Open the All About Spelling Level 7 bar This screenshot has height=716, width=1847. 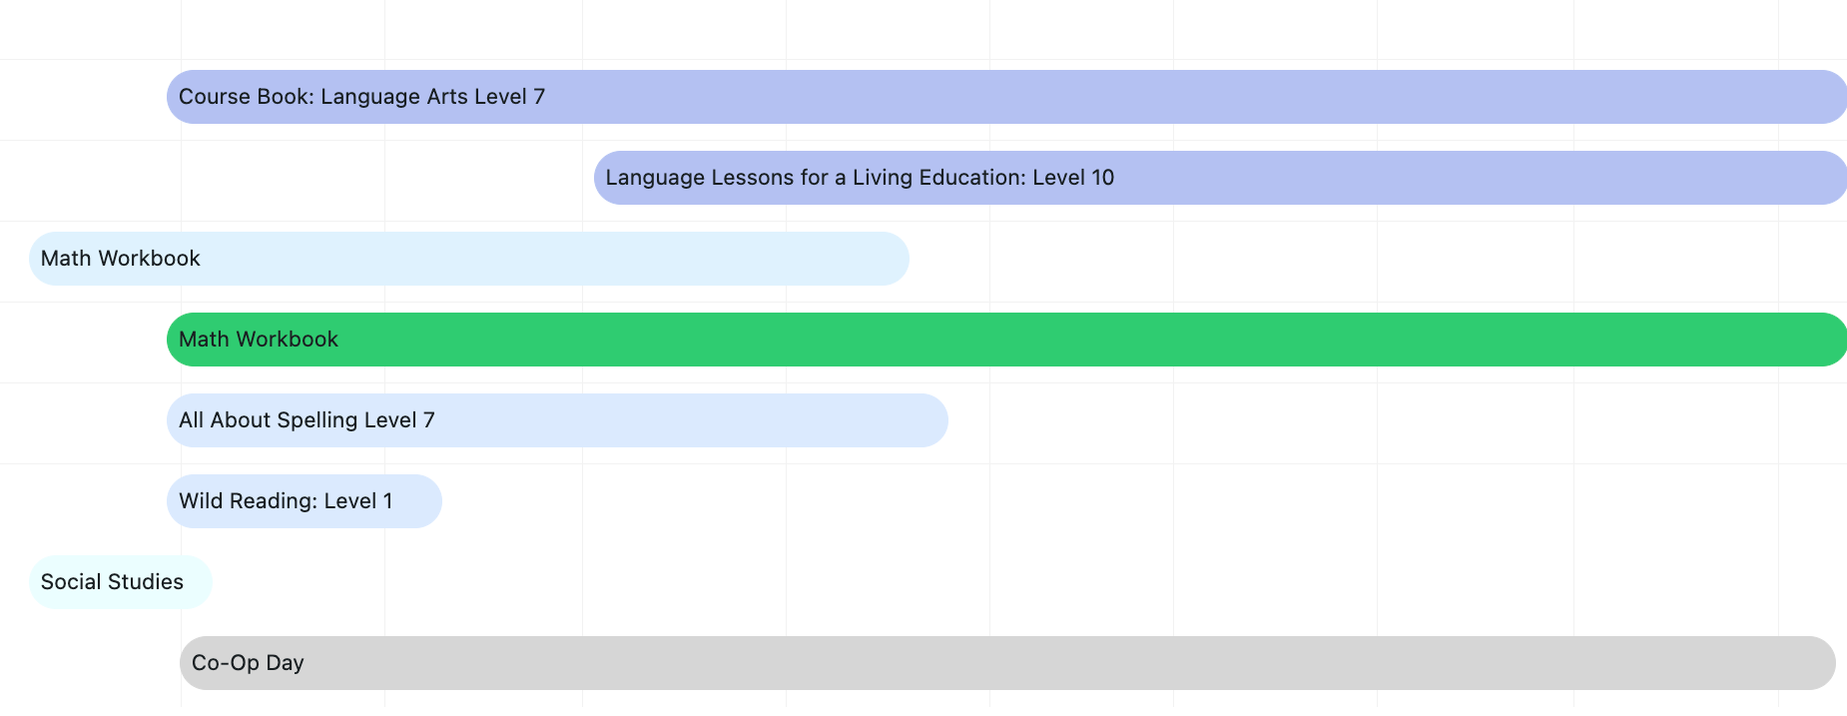pos(557,420)
